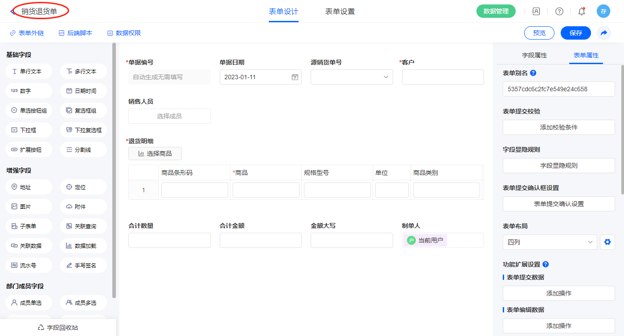This screenshot has width=624, height=336.
Task: Open the contacts book icon in header
Action: (536, 11)
